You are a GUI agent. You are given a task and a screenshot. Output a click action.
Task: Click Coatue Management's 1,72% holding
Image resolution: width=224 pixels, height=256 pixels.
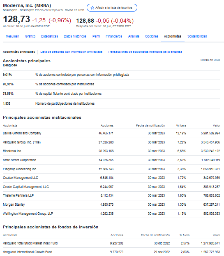point(182,178)
